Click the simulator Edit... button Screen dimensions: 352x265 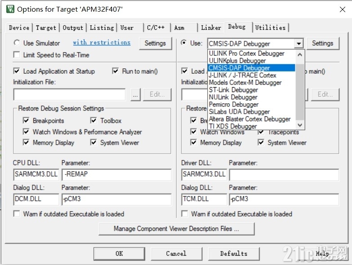[157, 95]
